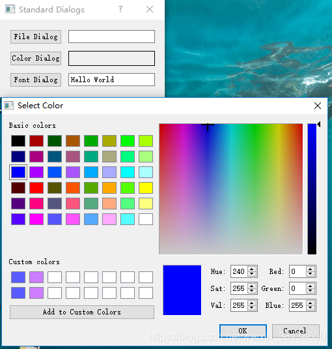Screen dimensions: 332x349
Task: Click the Val value field
Action: pos(239,305)
